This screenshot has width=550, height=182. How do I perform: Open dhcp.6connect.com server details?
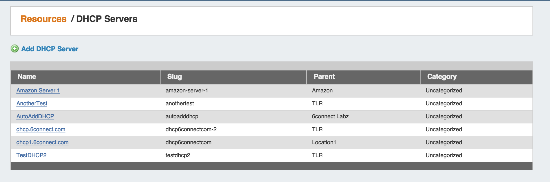tap(41, 129)
